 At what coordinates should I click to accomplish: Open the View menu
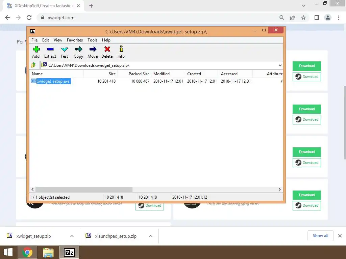(x=58, y=40)
